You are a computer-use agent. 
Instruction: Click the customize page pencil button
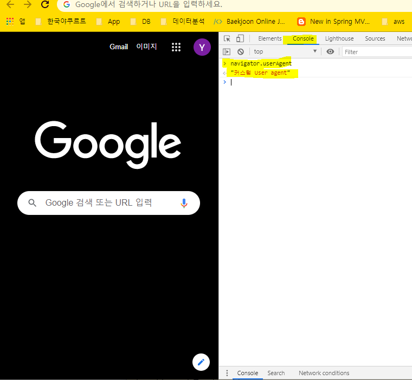pyautogui.click(x=201, y=362)
